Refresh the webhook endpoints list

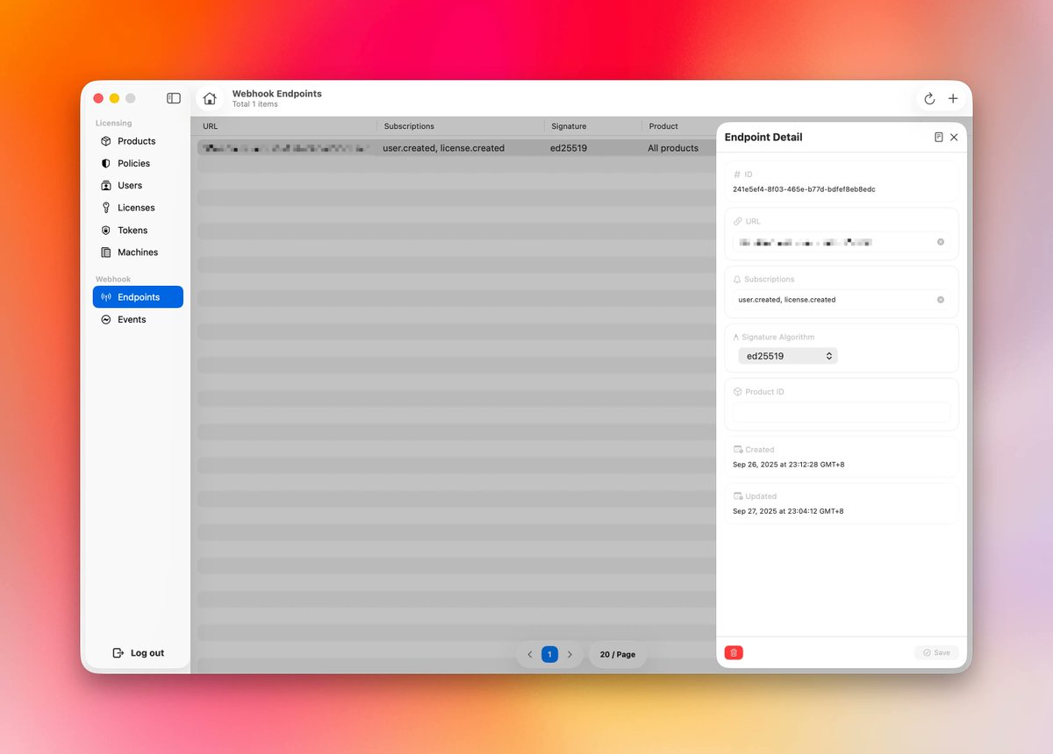929,99
